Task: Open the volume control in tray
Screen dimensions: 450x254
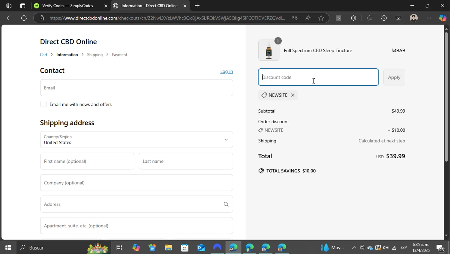Action: [x=386, y=248]
